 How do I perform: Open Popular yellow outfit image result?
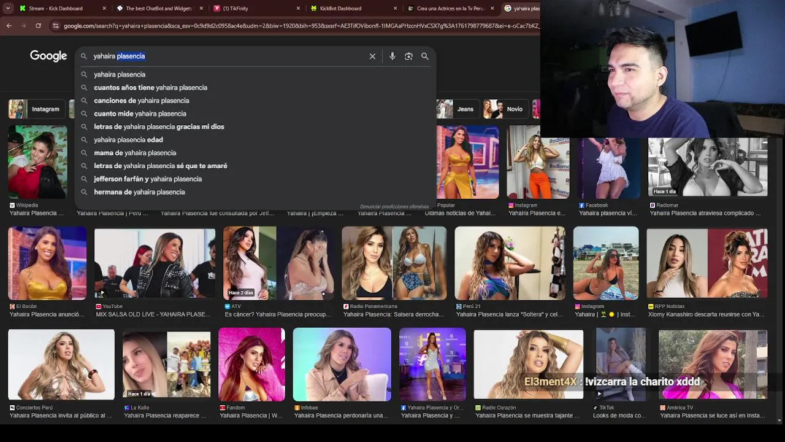pyautogui.click(x=468, y=162)
